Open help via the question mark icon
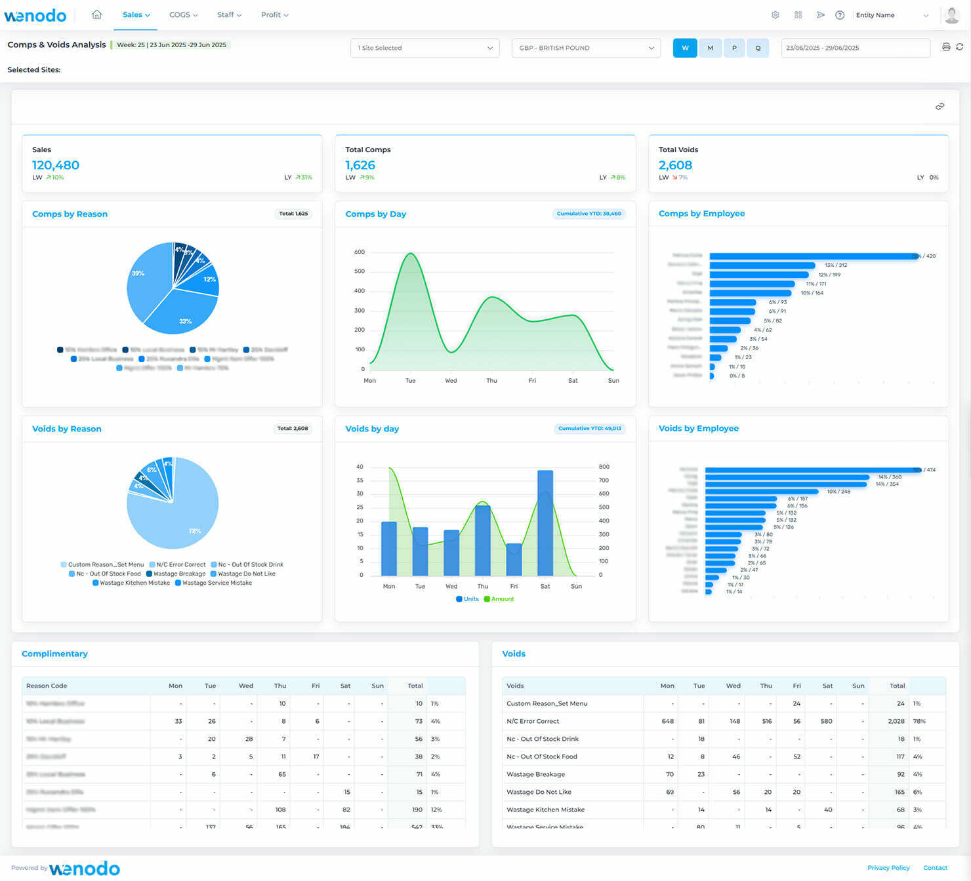Screen dimensions: 971x881 [x=840, y=14]
